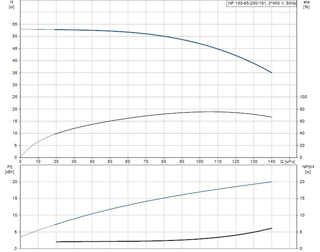Click the 130 tick on the Q axis
320x252 pixels.
click(x=254, y=161)
